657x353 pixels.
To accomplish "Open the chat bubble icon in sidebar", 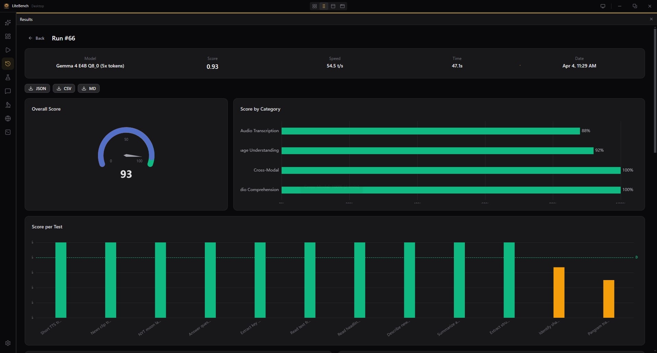I will [8, 91].
